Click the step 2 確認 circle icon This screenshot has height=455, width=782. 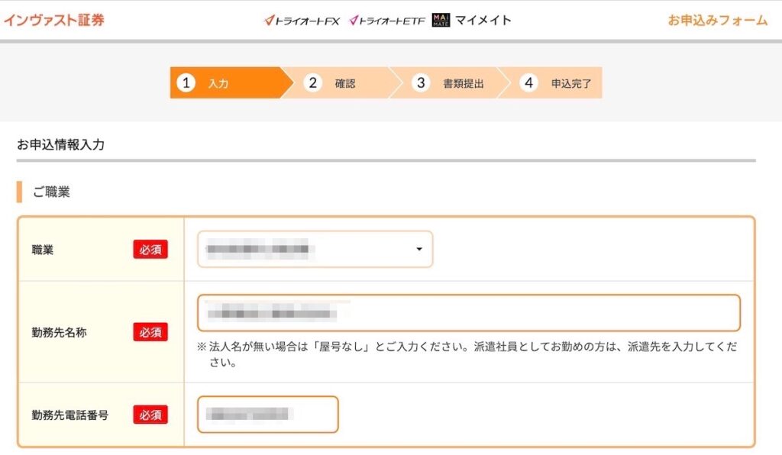pyautogui.click(x=311, y=83)
